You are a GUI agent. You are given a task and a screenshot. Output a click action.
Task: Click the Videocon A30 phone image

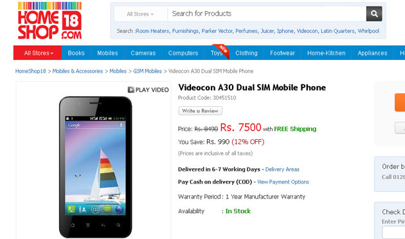pyautogui.click(x=95, y=166)
